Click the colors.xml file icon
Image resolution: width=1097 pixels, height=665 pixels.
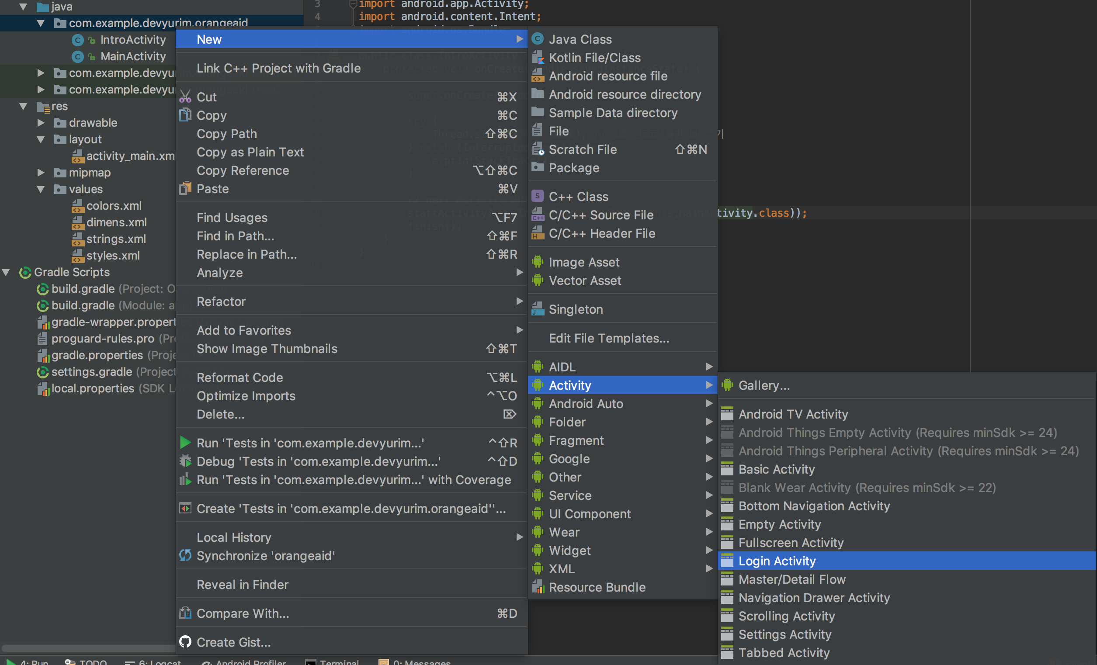coord(77,206)
